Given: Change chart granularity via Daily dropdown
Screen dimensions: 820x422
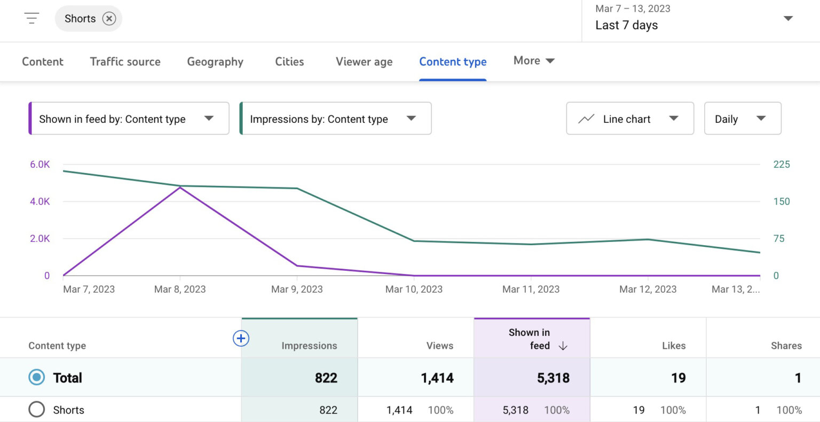Looking at the screenshot, I should tap(742, 118).
